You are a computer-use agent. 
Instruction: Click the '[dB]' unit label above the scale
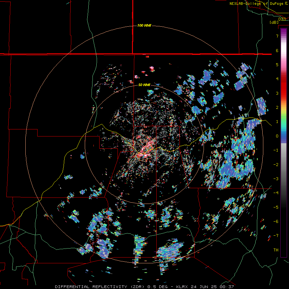point(274,22)
